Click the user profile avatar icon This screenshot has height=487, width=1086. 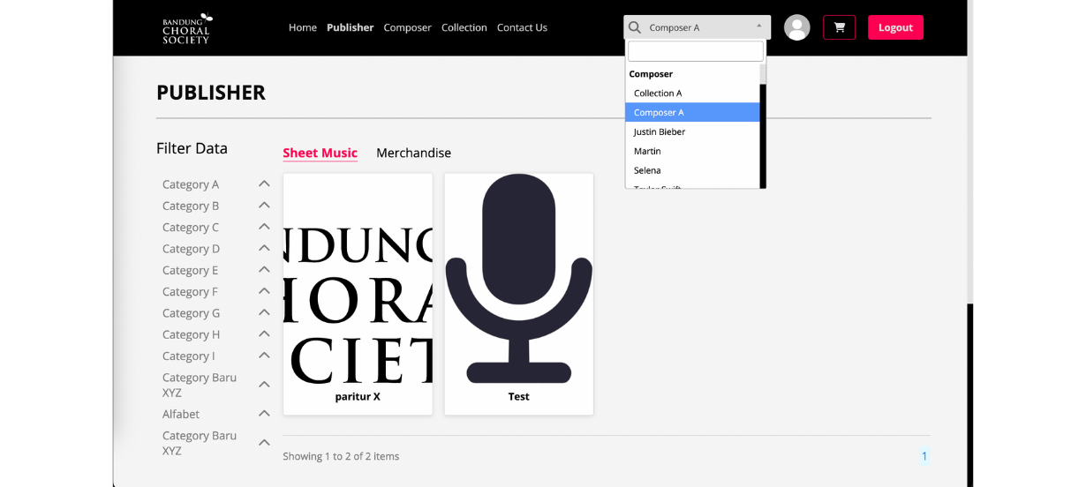[x=796, y=27]
